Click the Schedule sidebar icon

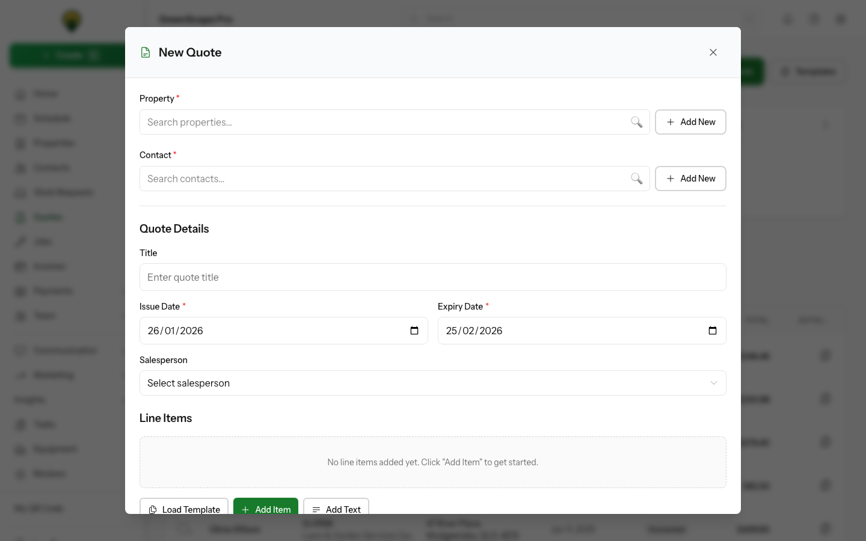[x=22, y=118]
